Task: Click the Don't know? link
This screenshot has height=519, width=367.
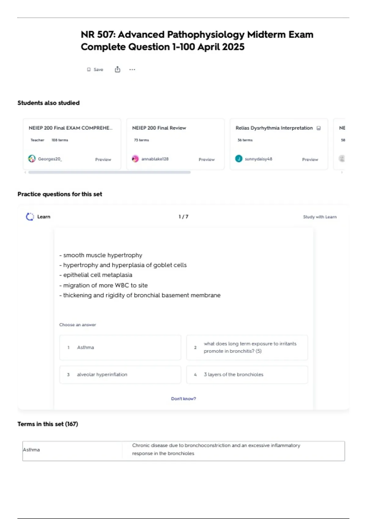Action: (x=183, y=399)
